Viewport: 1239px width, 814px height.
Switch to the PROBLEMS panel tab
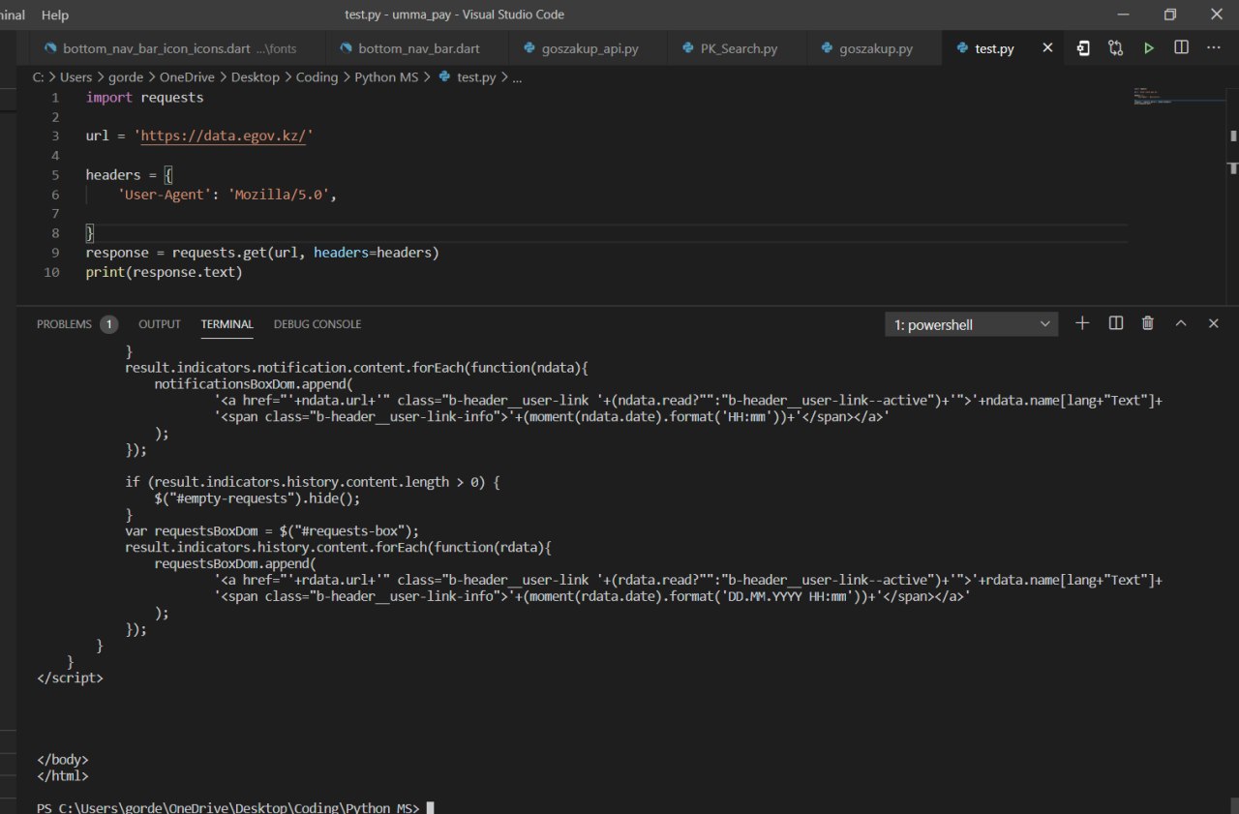point(64,324)
